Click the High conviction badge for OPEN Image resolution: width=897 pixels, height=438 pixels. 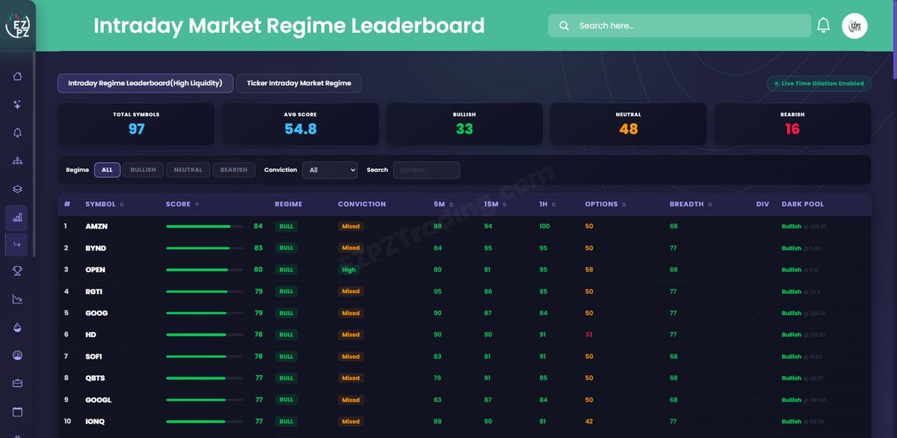click(348, 270)
